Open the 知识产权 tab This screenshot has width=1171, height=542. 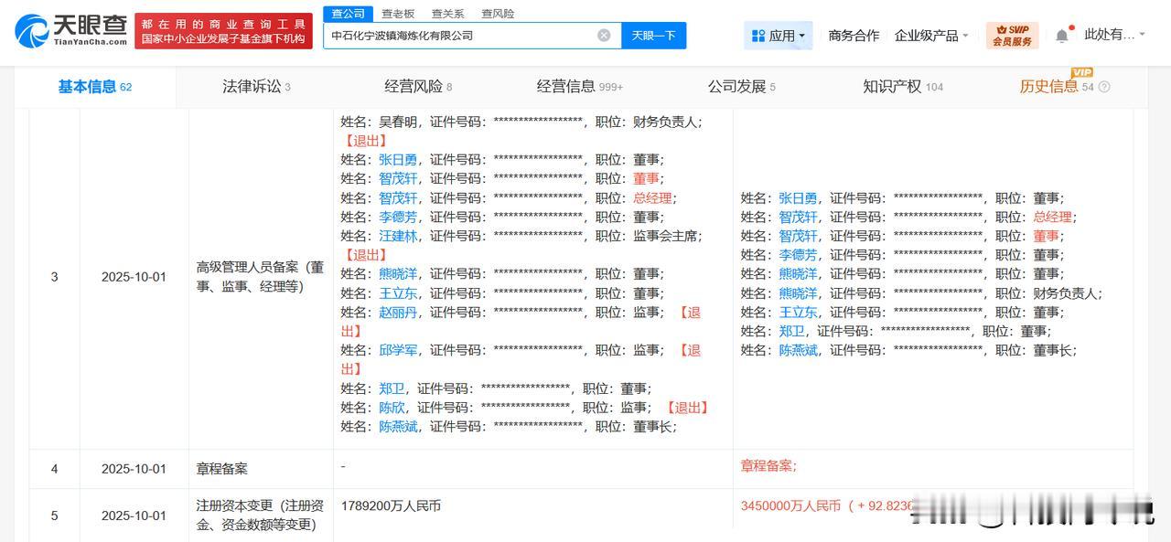[903, 87]
